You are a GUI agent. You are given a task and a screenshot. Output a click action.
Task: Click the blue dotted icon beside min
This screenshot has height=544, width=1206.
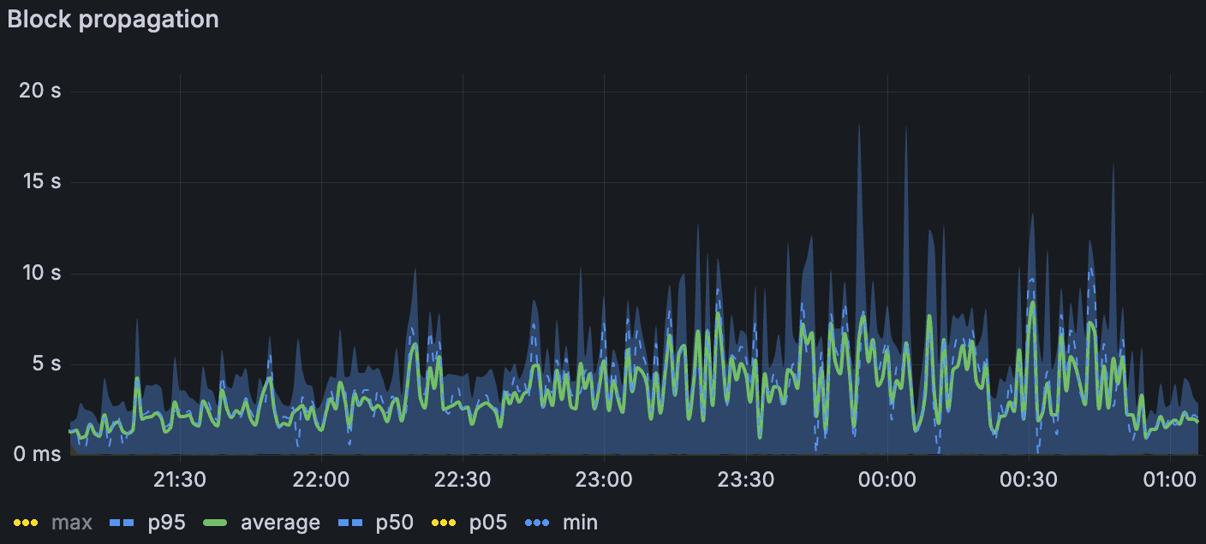536,522
